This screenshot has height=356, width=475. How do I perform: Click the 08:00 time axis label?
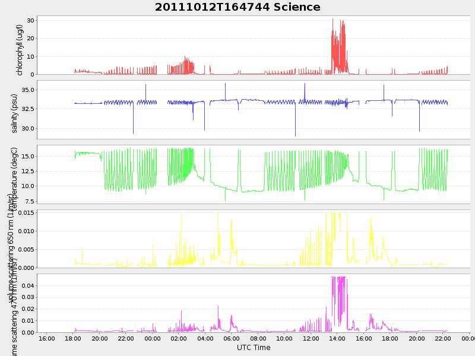pos(258,338)
